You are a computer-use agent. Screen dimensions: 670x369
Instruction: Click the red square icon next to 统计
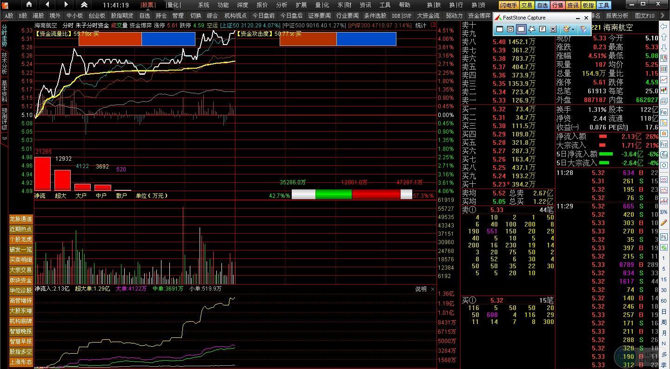(x=433, y=25)
